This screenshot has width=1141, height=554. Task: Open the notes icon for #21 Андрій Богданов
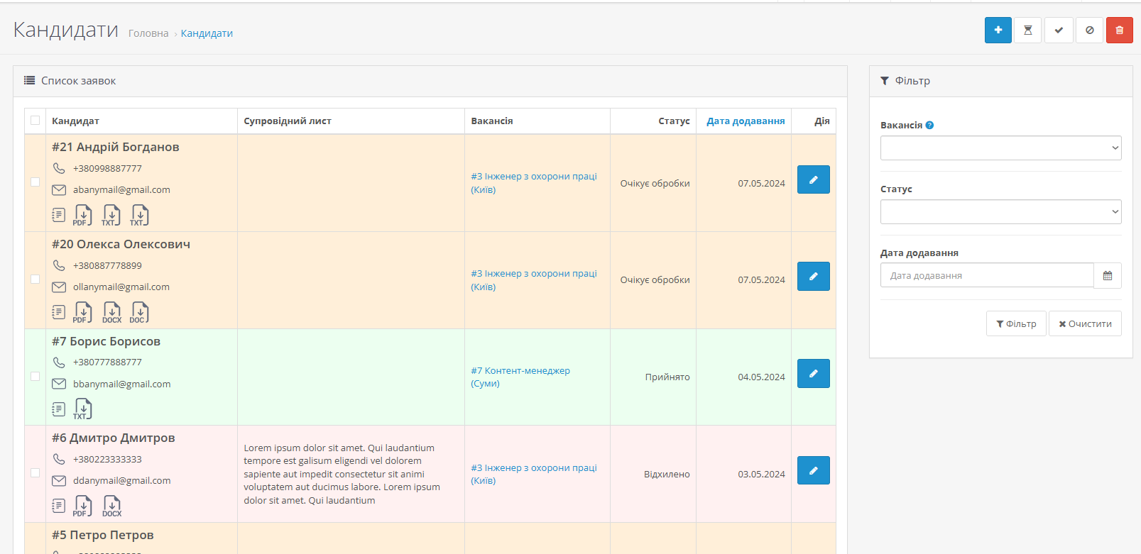pyautogui.click(x=59, y=215)
